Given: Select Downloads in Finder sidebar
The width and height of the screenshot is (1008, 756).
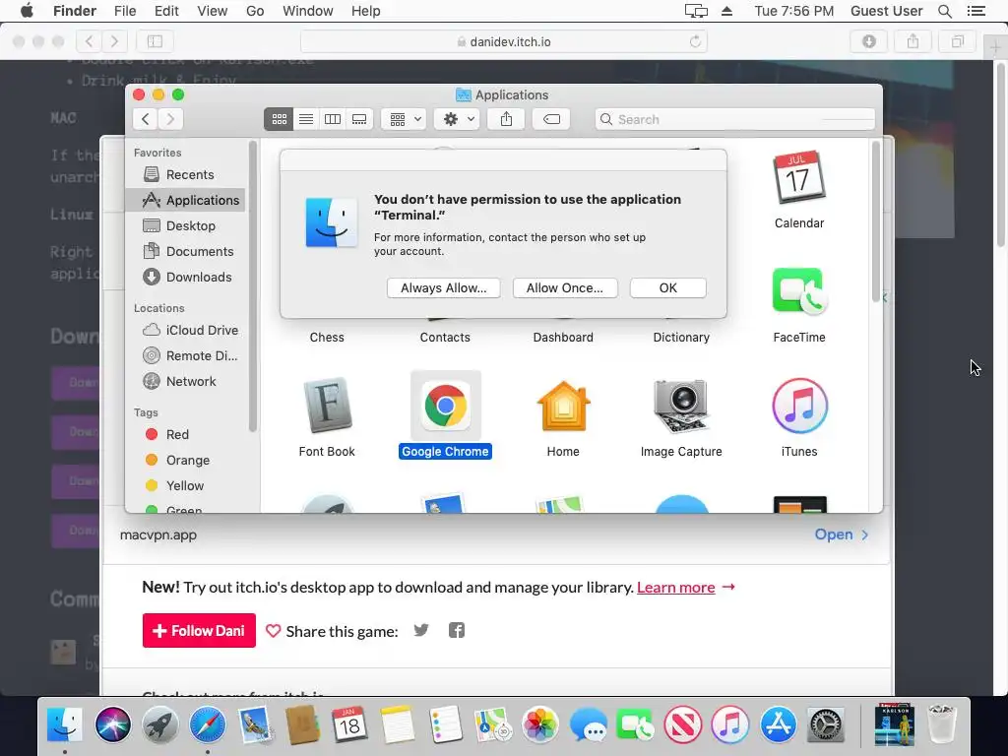Looking at the screenshot, I should pos(185,278).
